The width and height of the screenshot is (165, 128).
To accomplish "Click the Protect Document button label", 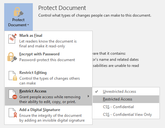I will pos(18,22).
